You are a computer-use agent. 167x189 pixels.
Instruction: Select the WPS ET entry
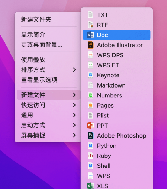(117, 65)
